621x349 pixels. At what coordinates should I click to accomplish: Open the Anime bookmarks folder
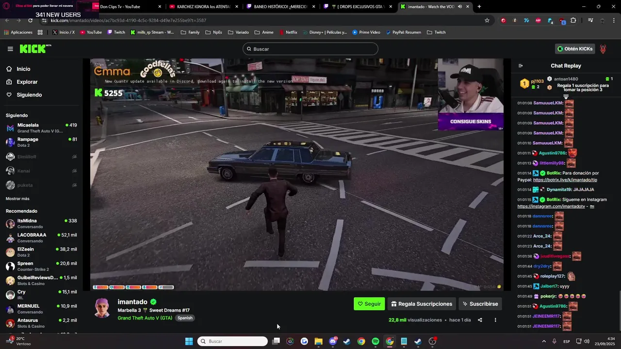tap(264, 32)
